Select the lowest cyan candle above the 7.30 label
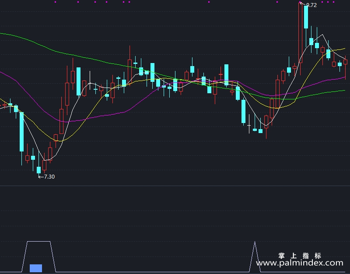The height and width of the screenshot is (274, 350). 38,170
